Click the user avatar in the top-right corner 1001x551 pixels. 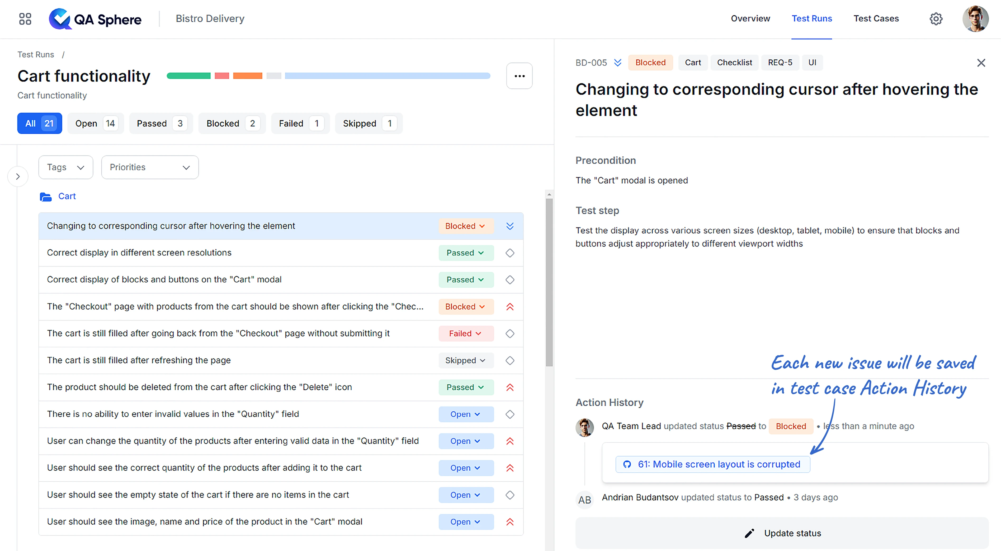coord(976,19)
